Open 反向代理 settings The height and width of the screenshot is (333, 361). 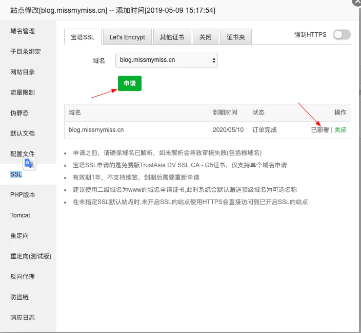click(x=23, y=277)
